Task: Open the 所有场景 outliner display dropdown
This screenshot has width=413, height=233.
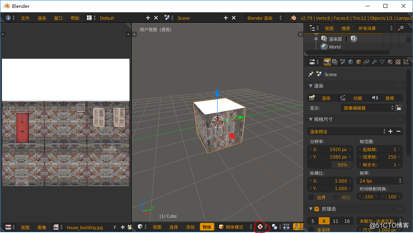Action: click(375, 28)
